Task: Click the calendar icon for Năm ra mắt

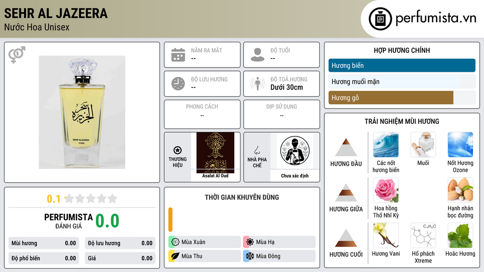Action: 178,55
